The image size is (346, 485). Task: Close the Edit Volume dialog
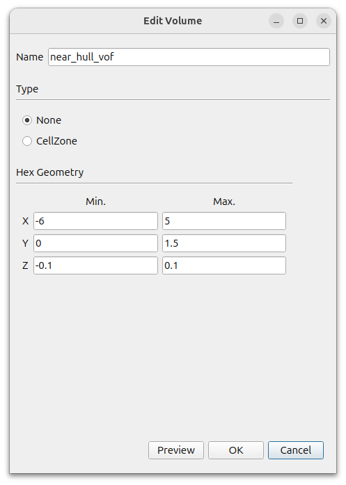[x=324, y=21]
